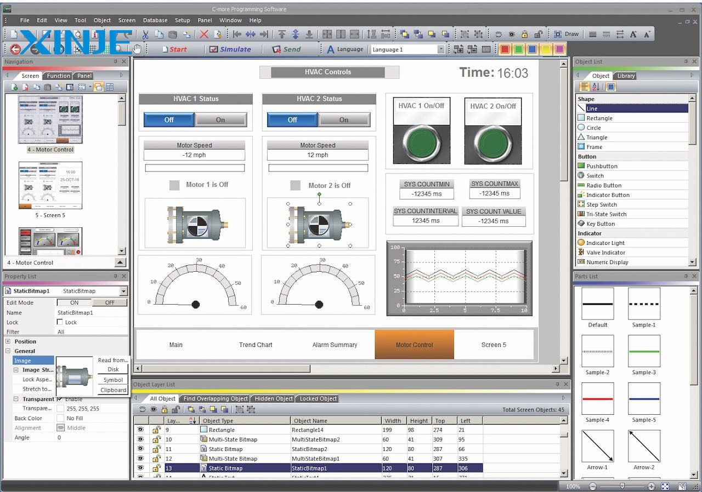702x492 pixels.
Task: Switch to the Library tab
Action: [626, 76]
